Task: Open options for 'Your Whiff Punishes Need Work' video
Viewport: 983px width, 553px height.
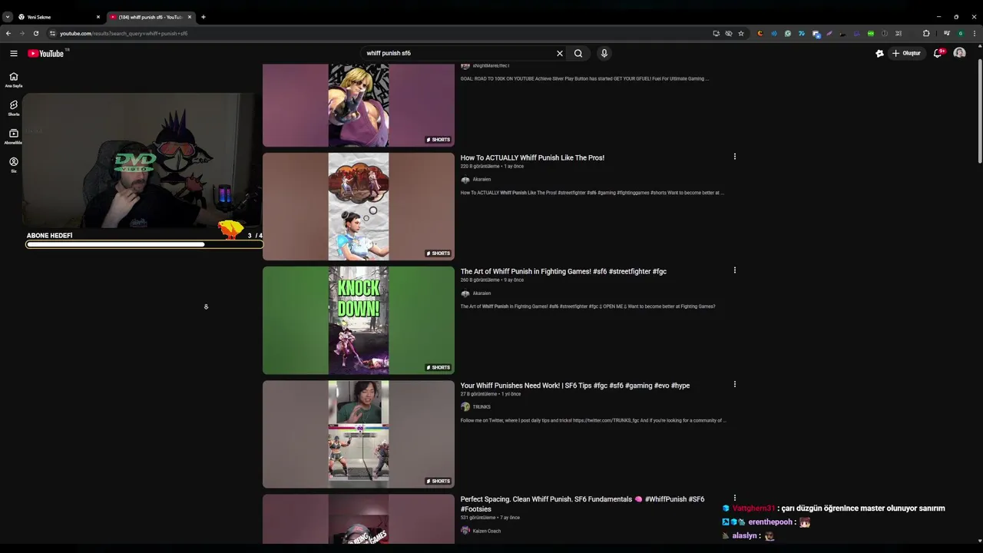Action: (x=735, y=384)
